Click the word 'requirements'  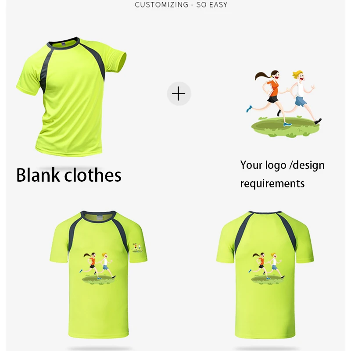(272, 183)
